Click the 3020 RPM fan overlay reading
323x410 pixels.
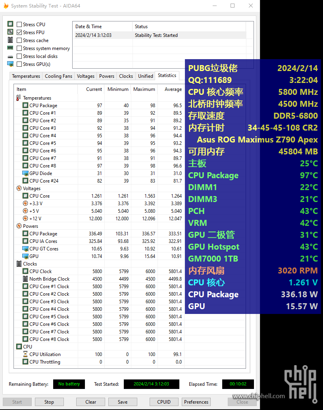(x=298, y=270)
